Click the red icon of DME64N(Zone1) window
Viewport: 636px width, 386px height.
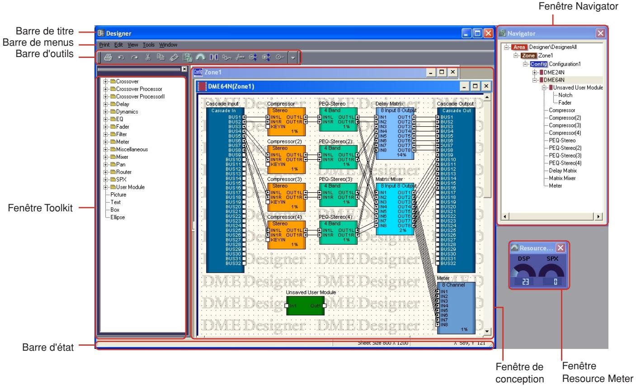202,86
